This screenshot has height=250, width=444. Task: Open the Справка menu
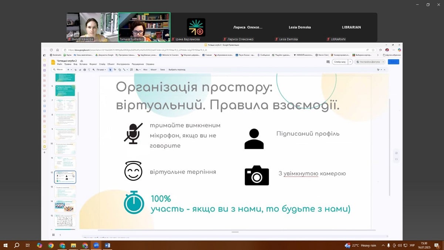click(150, 64)
